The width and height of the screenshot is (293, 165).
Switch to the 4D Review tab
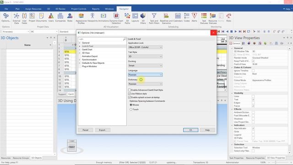coord(60,9)
